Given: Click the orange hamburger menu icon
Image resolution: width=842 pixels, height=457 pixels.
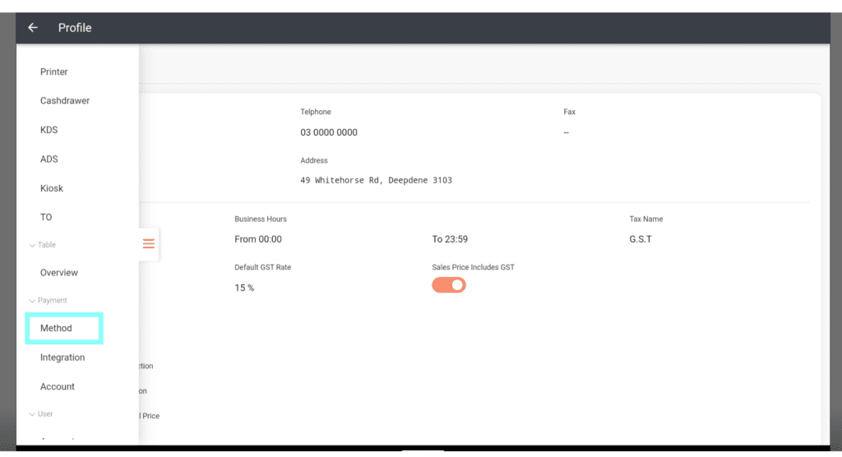Looking at the screenshot, I should (x=149, y=244).
